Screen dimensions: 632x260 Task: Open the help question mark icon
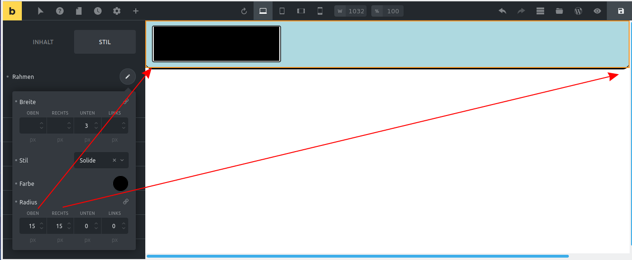(x=60, y=11)
